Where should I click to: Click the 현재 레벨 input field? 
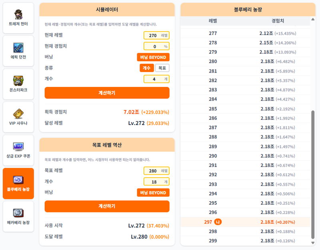click(156, 35)
